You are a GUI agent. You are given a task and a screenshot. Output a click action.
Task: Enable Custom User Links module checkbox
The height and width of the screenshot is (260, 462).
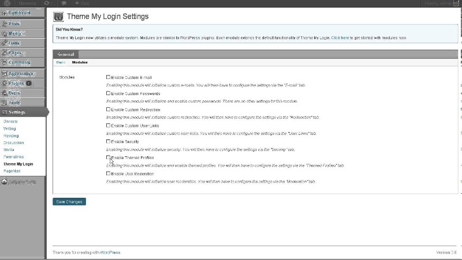tap(108, 125)
